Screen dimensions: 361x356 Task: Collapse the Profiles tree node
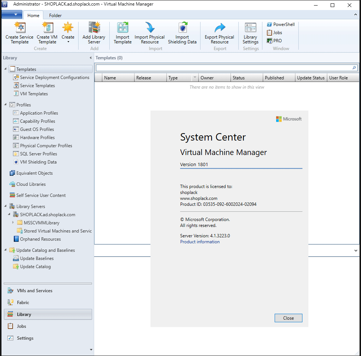[5, 104]
